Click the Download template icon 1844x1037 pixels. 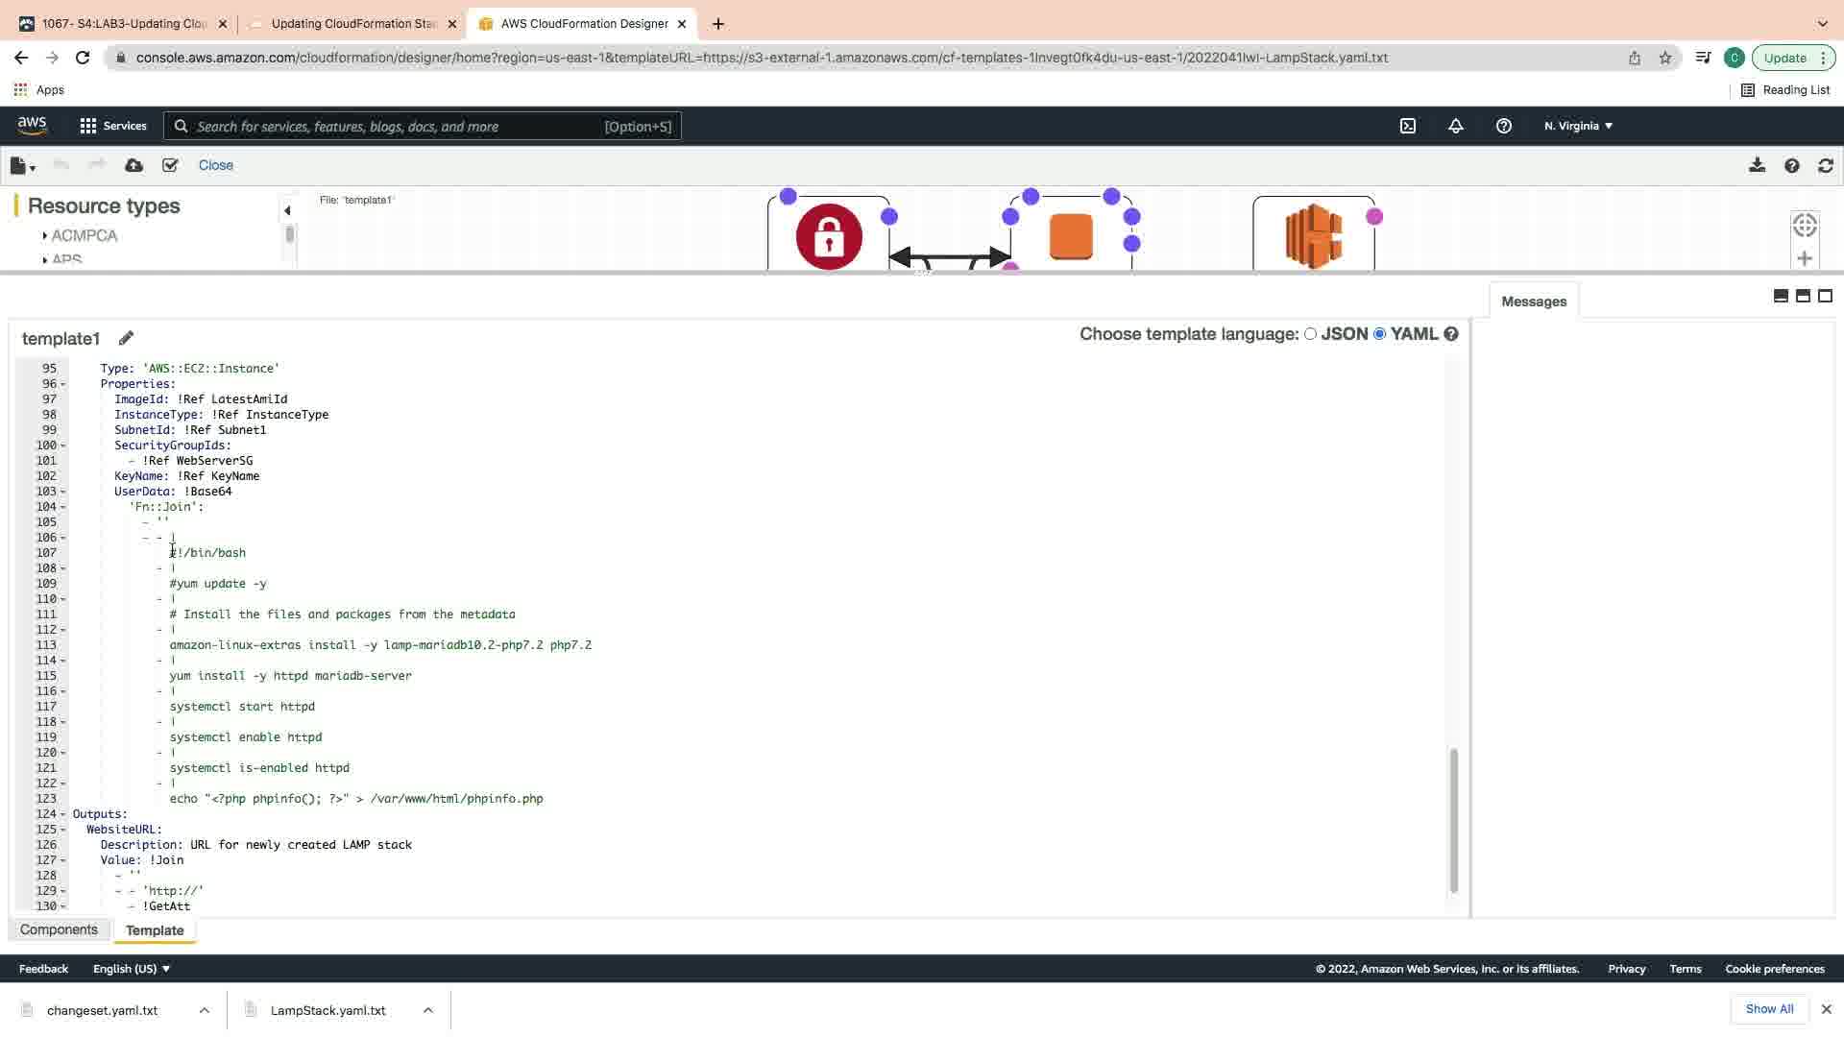click(x=1757, y=165)
